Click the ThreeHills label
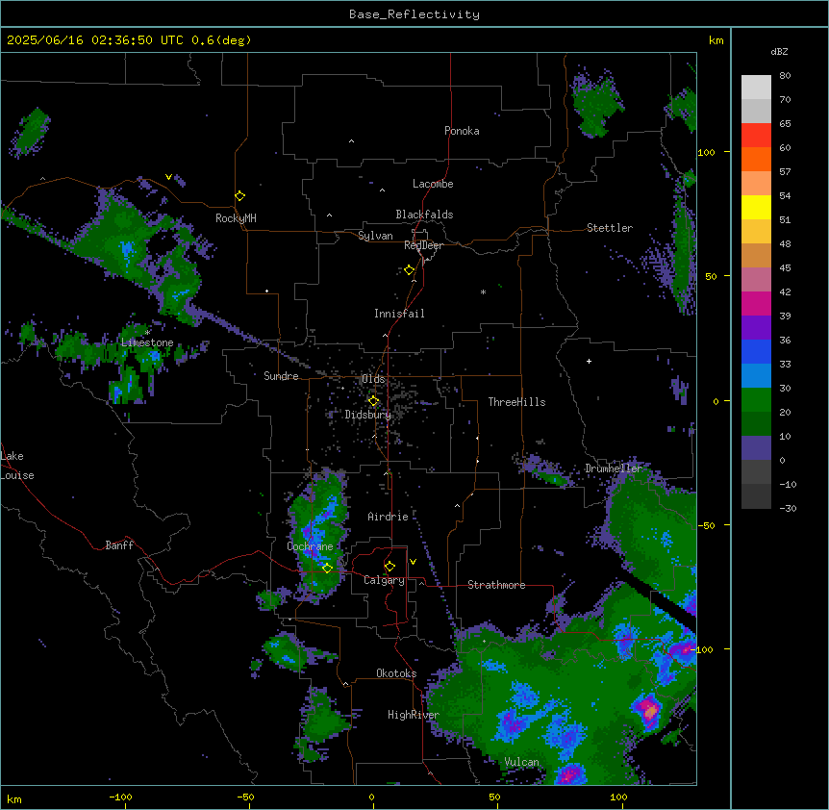Viewport: 829px width, 810px height. (x=516, y=402)
